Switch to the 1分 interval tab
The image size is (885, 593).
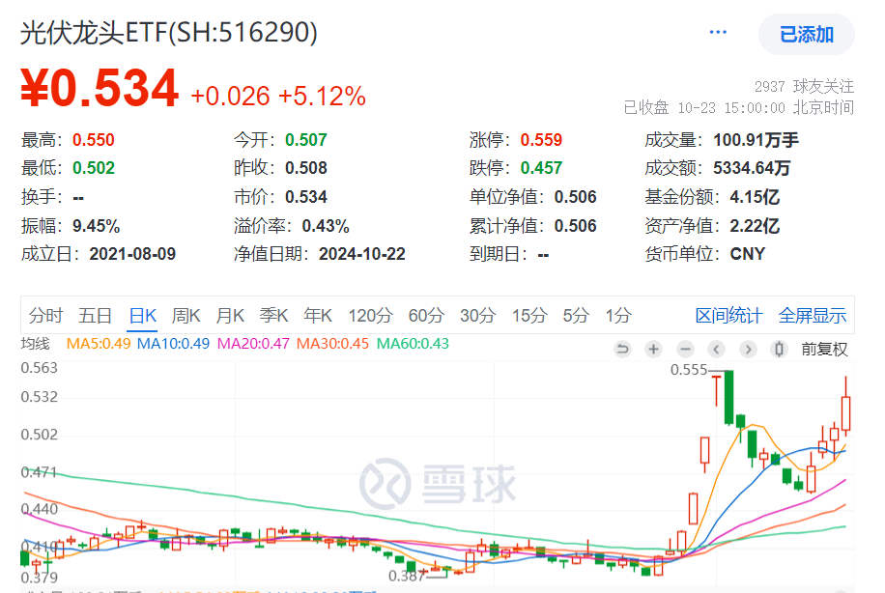[x=618, y=316]
